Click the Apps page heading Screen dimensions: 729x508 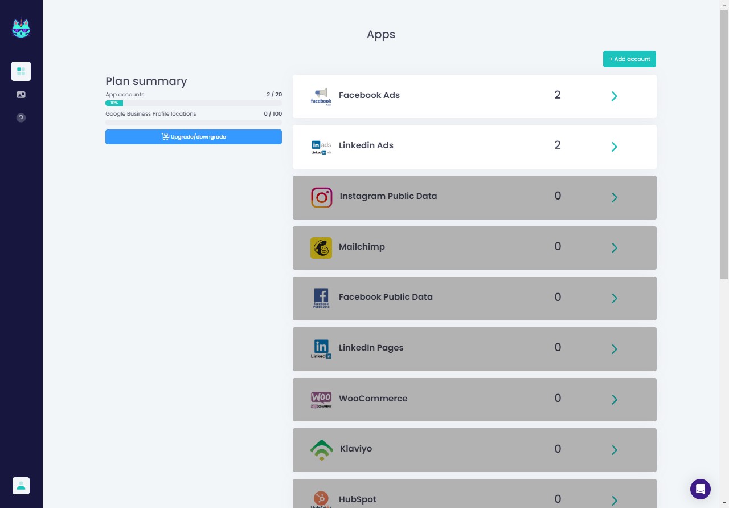pos(381,35)
